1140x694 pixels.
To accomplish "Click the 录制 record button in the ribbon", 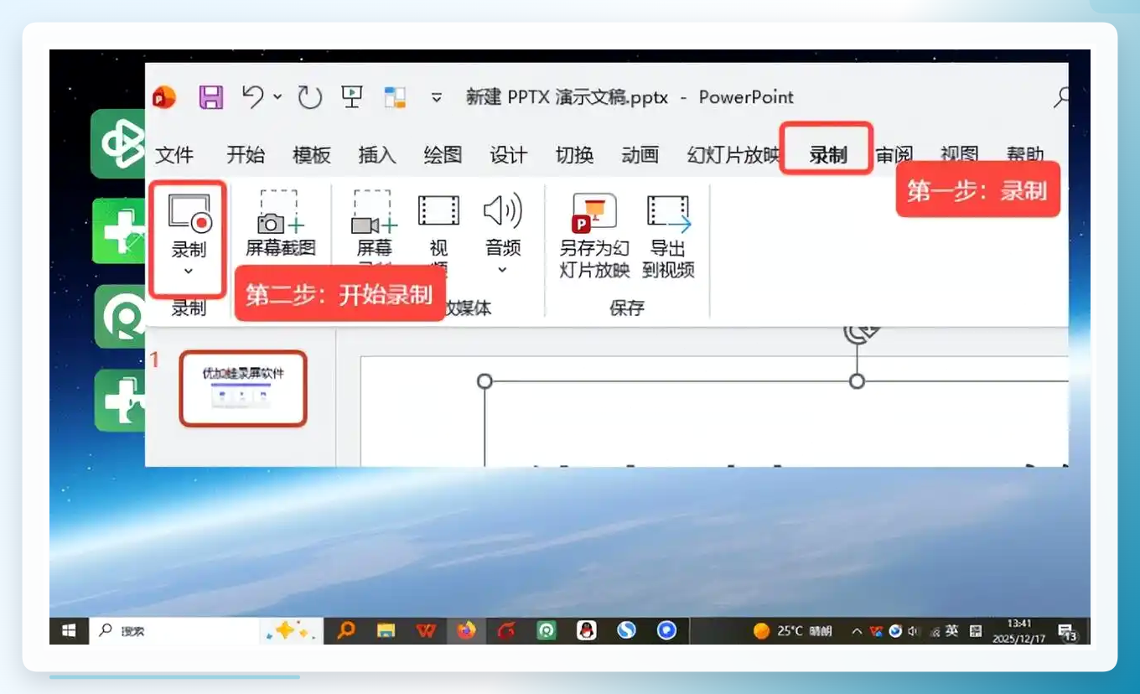I will click(189, 237).
